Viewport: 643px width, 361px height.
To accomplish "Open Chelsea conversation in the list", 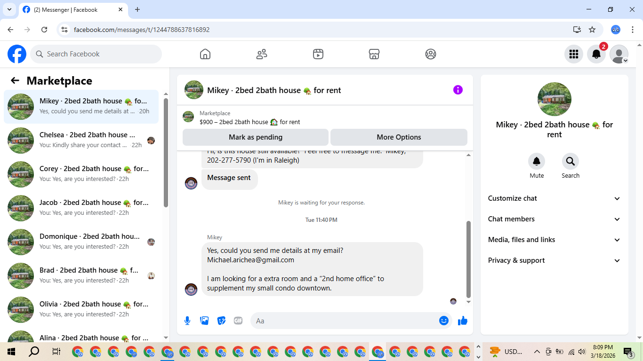I will pos(81,141).
